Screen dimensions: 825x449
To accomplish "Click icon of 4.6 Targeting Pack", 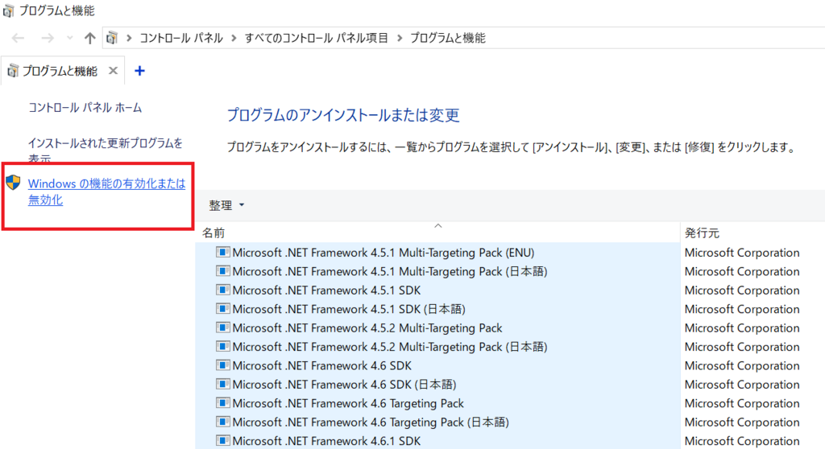I will 223,403.
